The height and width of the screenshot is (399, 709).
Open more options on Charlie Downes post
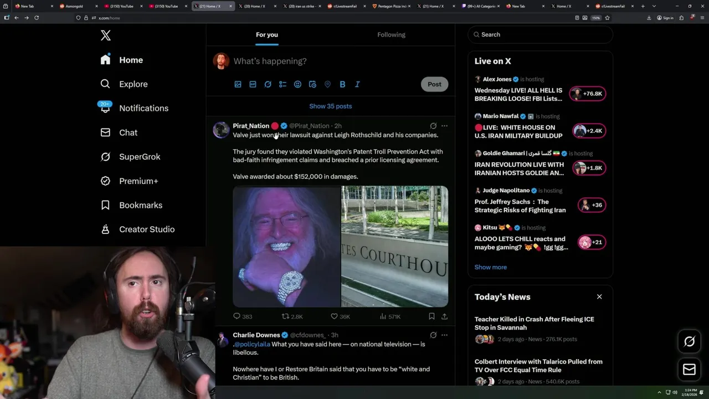(444, 335)
